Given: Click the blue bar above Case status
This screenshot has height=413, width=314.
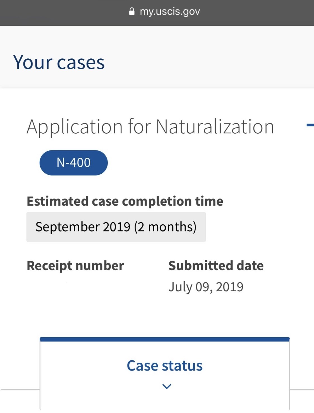Looking at the screenshot, I should point(165,339).
